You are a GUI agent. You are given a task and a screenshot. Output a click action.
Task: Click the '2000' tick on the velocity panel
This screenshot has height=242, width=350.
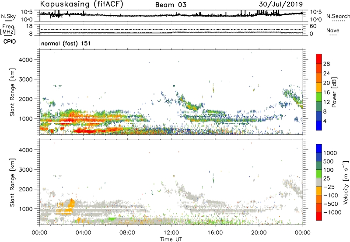point(26,190)
